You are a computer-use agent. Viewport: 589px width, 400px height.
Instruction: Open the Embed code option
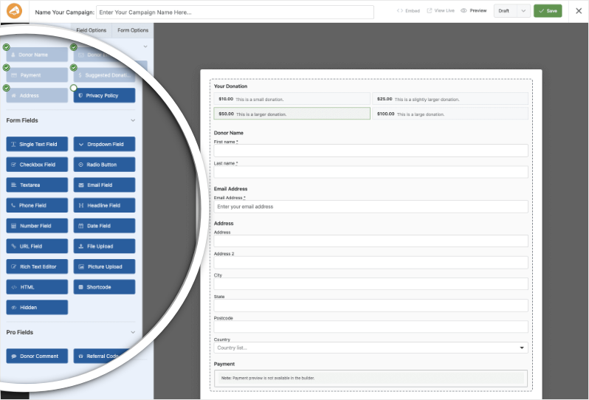click(408, 11)
